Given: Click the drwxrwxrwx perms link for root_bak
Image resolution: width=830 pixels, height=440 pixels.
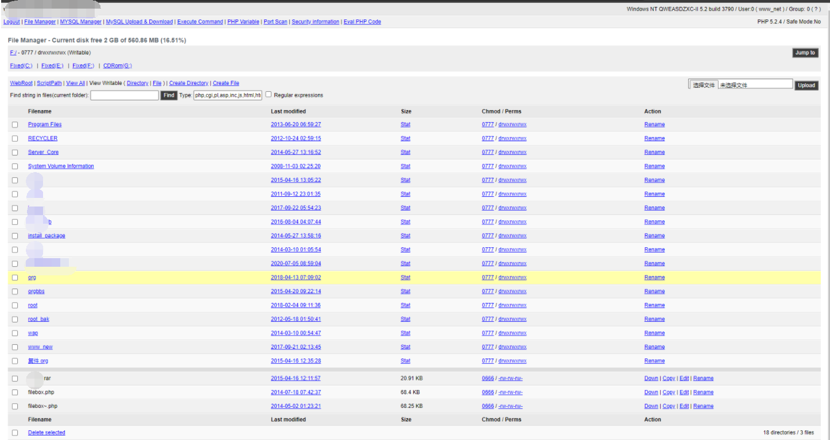Looking at the screenshot, I should [512, 319].
